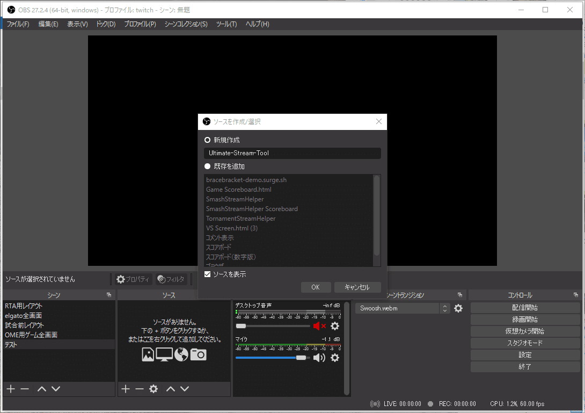Confirm dialog with OK button
585x413 pixels.
[316, 287]
